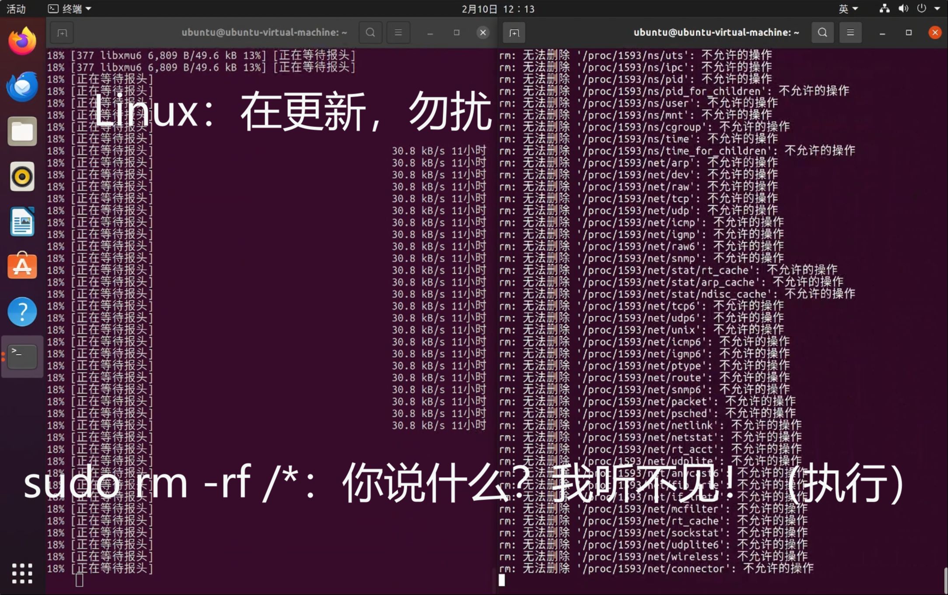Open the volume icon in top bar
The height and width of the screenshot is (595, 948).
(903, 8)
